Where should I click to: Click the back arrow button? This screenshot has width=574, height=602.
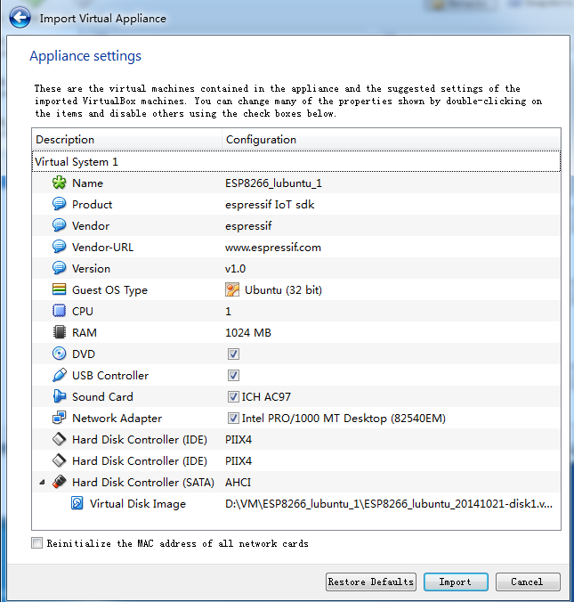coord(20,18)
